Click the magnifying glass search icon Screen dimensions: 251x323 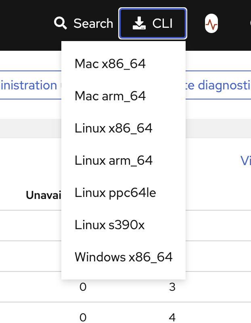[61, 23]
